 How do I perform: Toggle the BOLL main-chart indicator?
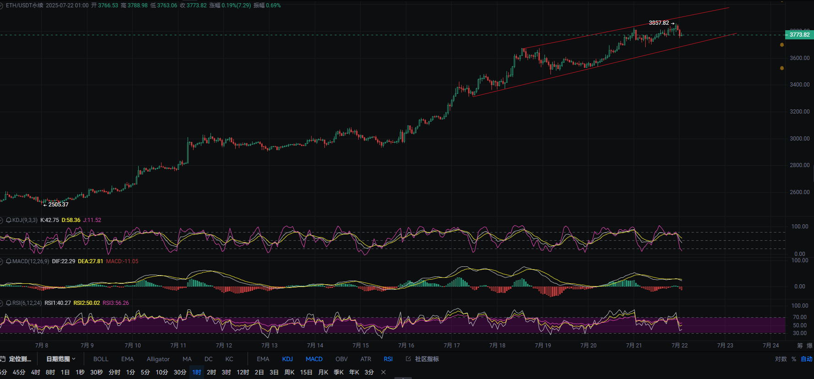101,359
